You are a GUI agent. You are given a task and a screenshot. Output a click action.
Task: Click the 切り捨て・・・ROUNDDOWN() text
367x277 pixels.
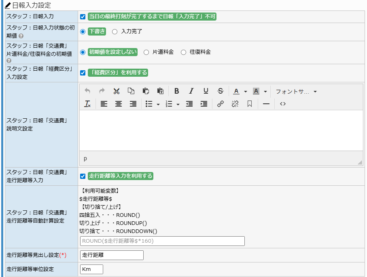click(x=118, y=231)
